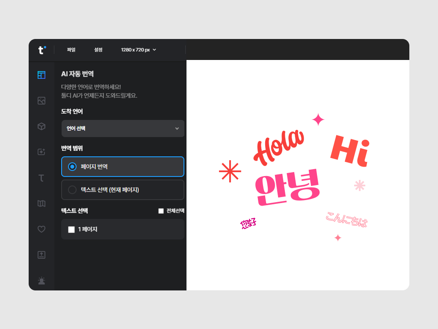Click the Japanese こんにちは text on canvas
Screen dimensions: 438x329
point(346,219)
